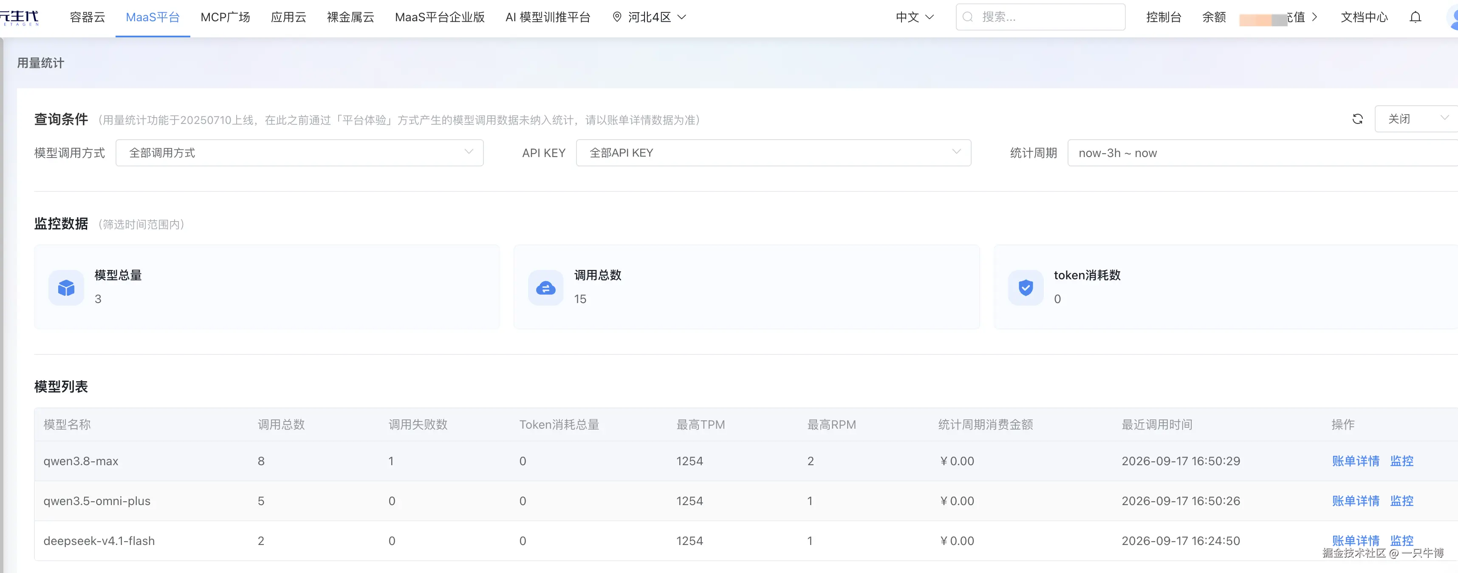
Task: Open the notification bell icon
Action: [1415, 17]
